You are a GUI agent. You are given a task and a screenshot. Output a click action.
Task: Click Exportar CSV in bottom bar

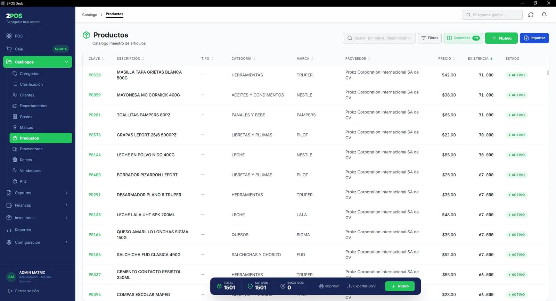[361, 286]
